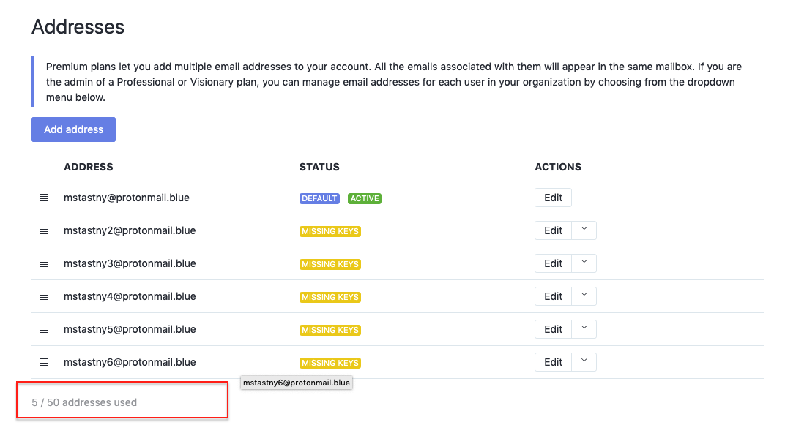Select the ADDRESS column header

pyautogui.click(x=88, y=167)
